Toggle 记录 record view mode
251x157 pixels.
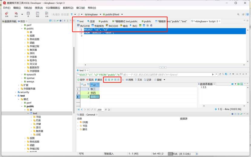pyautogui.click(x=147, y=80)
